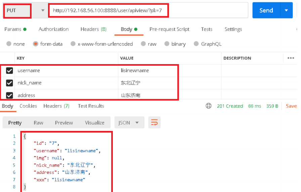Click the 东北辽宁 value cell
Viewport: 301px width, 192px height.
[x=170, y=83]
